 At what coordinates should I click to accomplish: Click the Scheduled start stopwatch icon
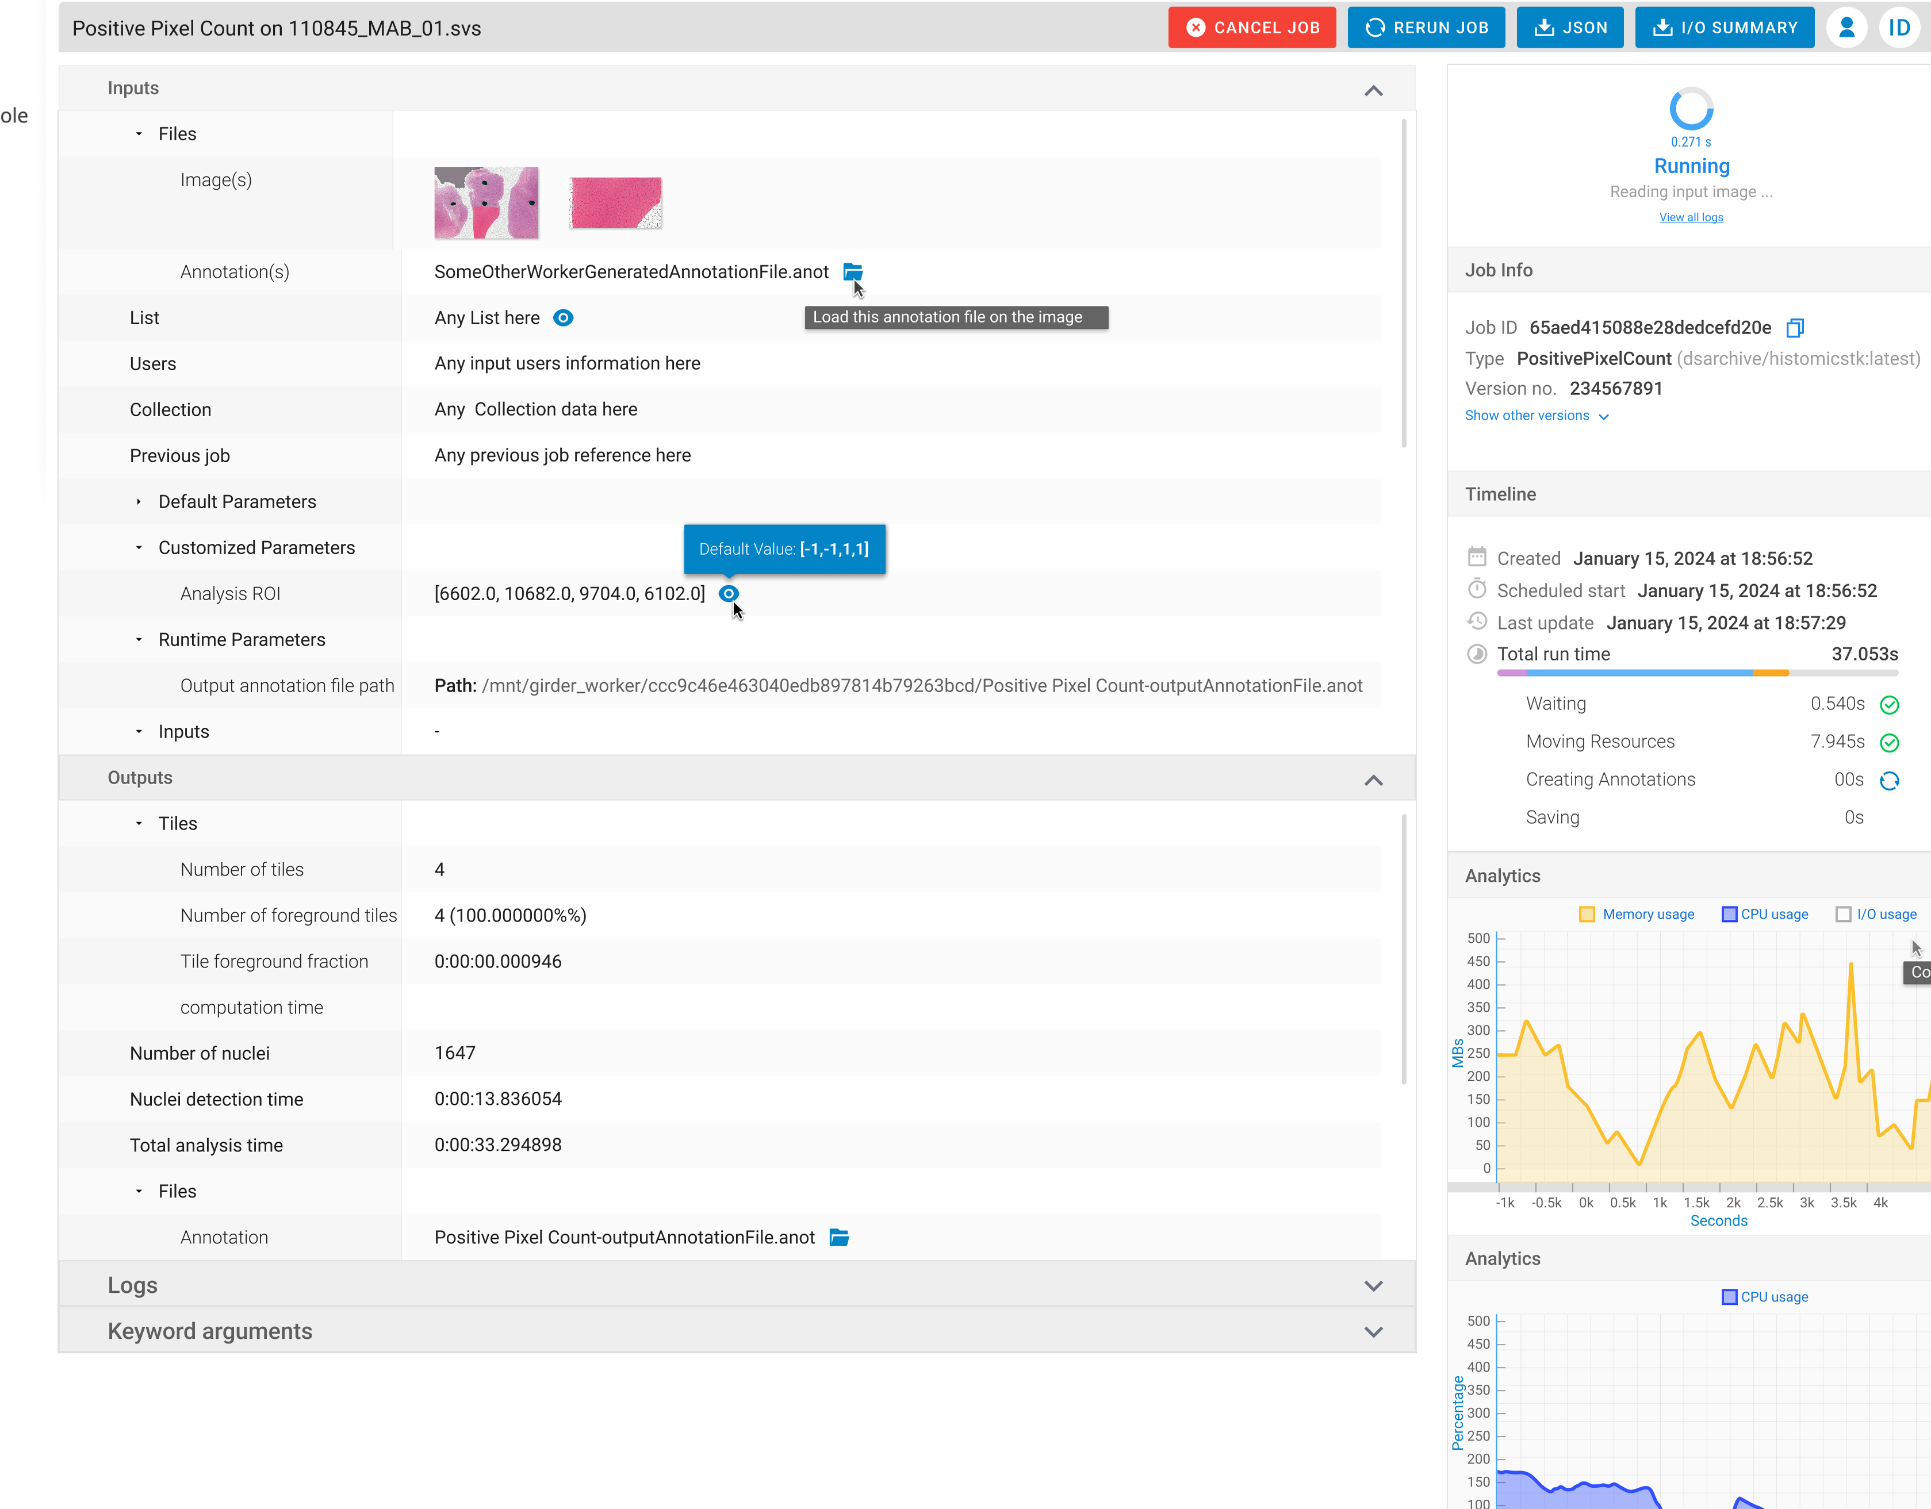1477,589
